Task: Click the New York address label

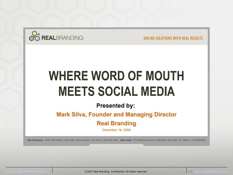Action: [126, 140]
